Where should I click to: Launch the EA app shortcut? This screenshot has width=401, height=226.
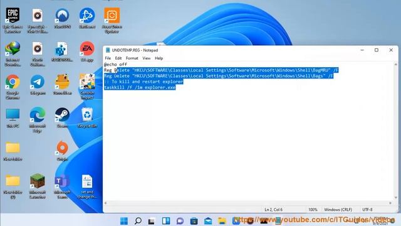[x=87, y=51]
